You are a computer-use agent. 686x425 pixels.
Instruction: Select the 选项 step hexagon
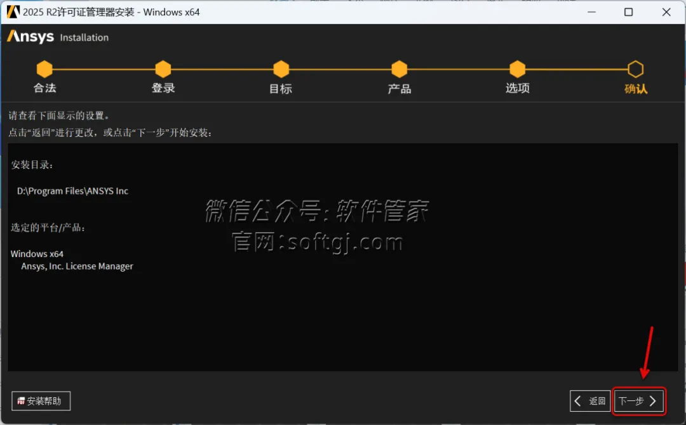[518, 69]
